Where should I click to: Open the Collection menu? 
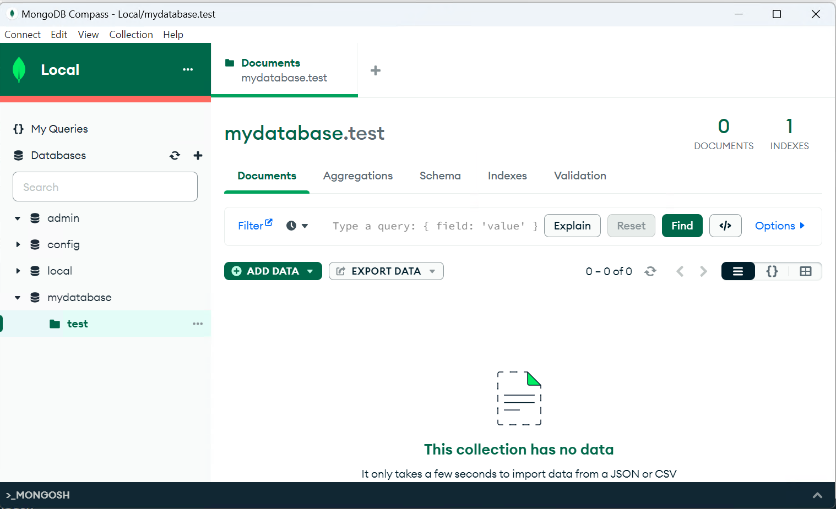coord(131,35)
